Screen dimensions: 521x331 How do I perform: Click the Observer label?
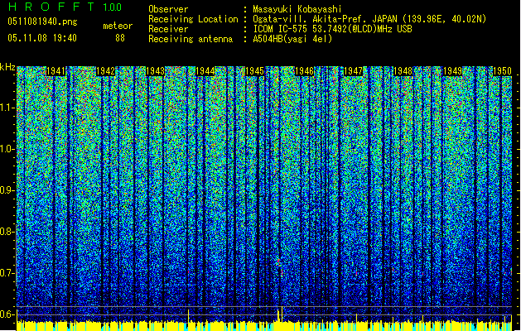pos(168,9)
